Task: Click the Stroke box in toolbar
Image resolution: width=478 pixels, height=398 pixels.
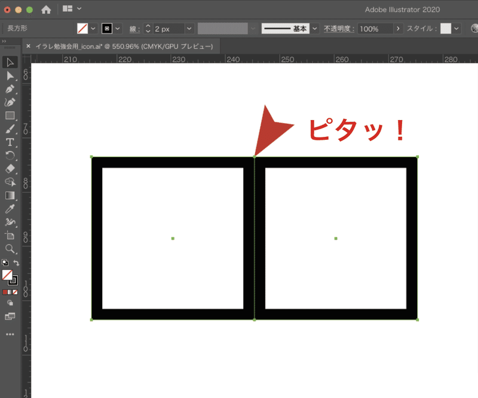Action: (13, 281)
